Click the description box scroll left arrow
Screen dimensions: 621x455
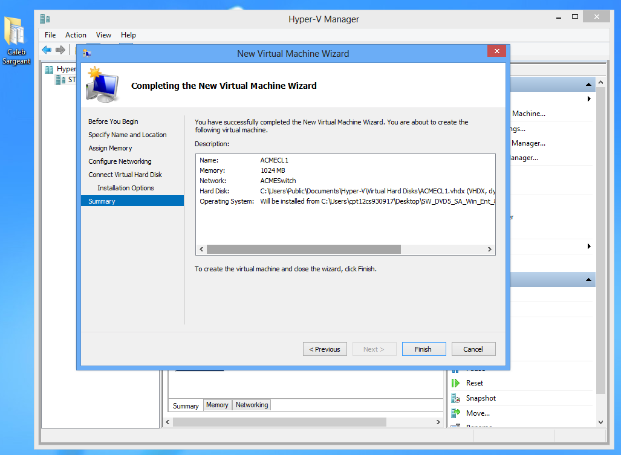[x=201, y=250]
